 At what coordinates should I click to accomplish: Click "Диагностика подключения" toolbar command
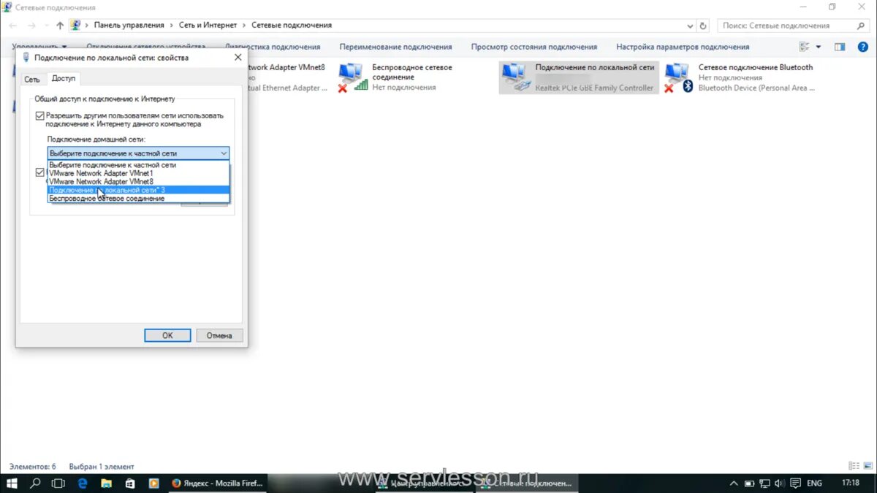(x=273, y=47)
